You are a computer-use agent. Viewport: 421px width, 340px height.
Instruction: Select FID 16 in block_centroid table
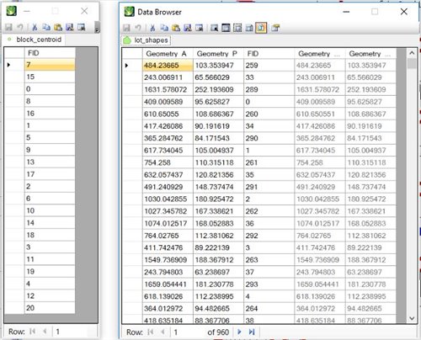(50, 113)
